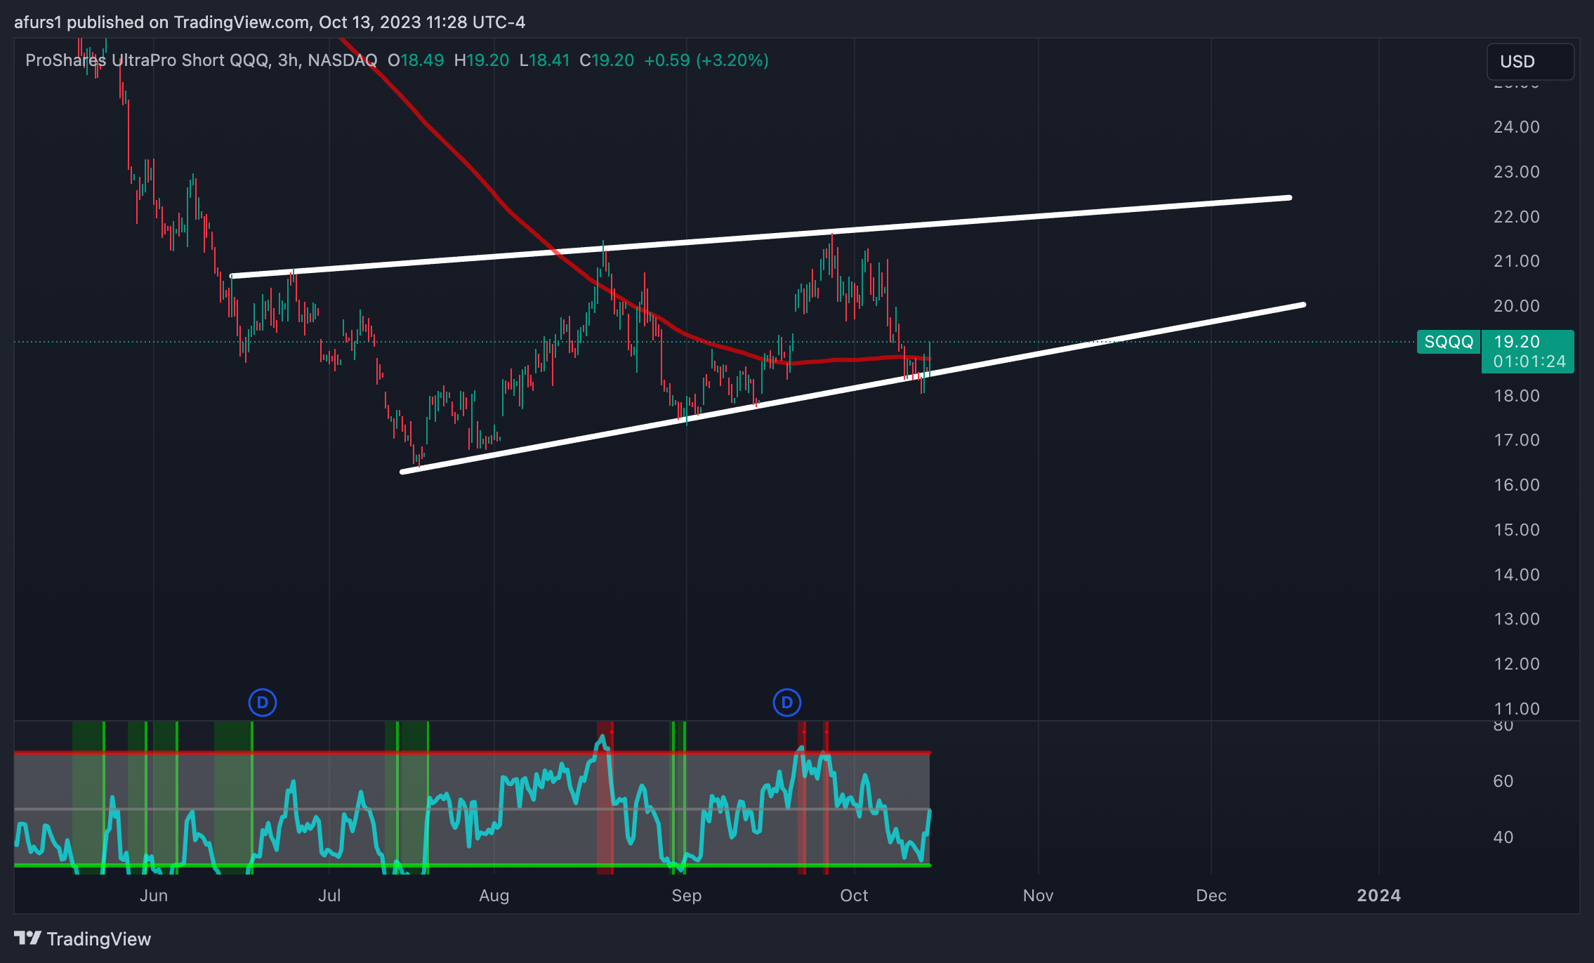Click the countdown timer 01:01:24
This screenshot has height=963, width=1594.
coord(1529,361)
